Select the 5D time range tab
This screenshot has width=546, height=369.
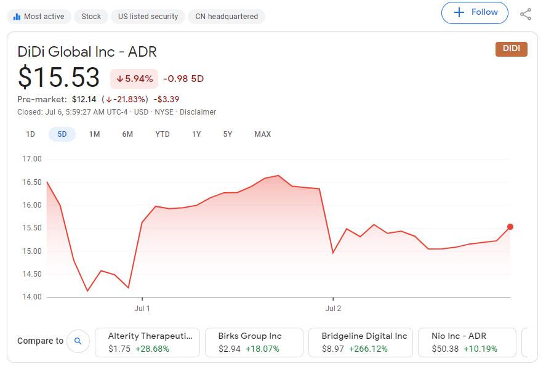click(x=62, y=134)
